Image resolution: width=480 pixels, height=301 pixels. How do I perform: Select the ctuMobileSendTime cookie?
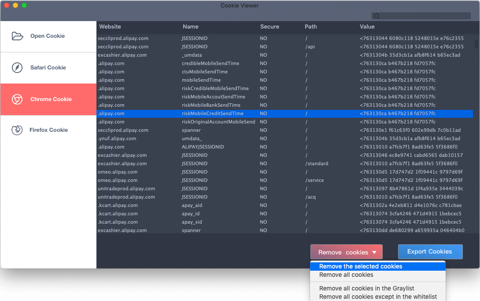pyautogui.click(x=284, y=72)
